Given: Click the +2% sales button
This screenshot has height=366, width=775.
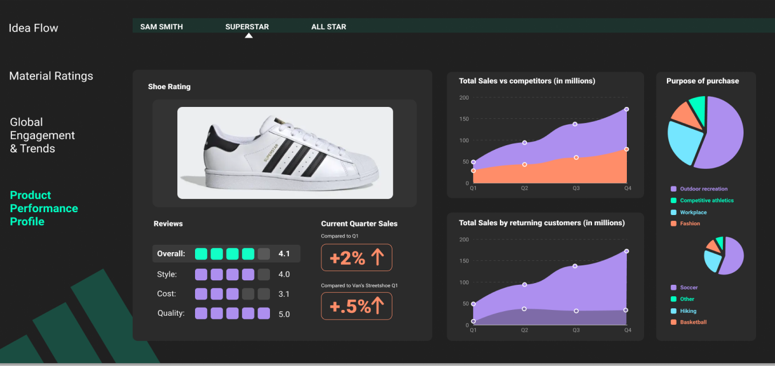Looking at the screenshot, I should click(x=356, y=257).
